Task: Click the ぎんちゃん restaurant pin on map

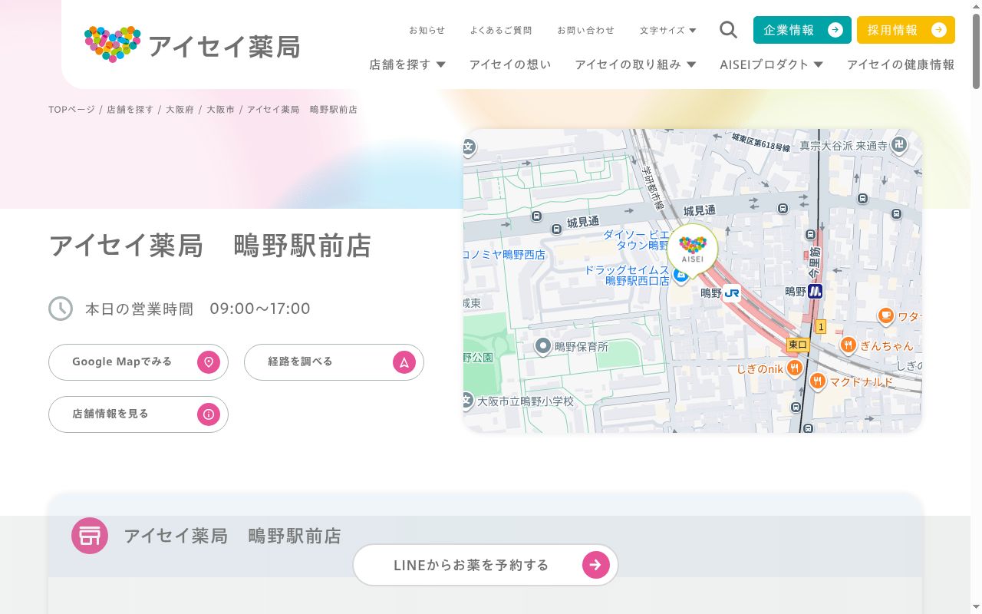Action: pos(848,345)
